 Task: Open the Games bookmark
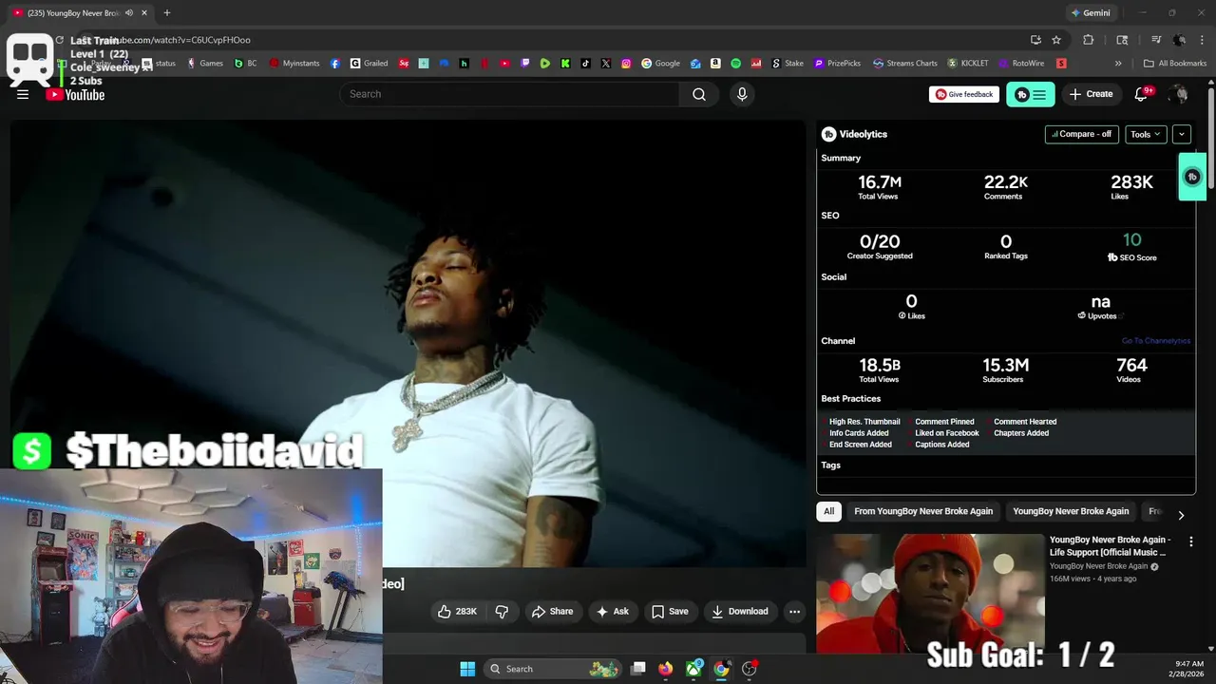(x=205, y=64)
